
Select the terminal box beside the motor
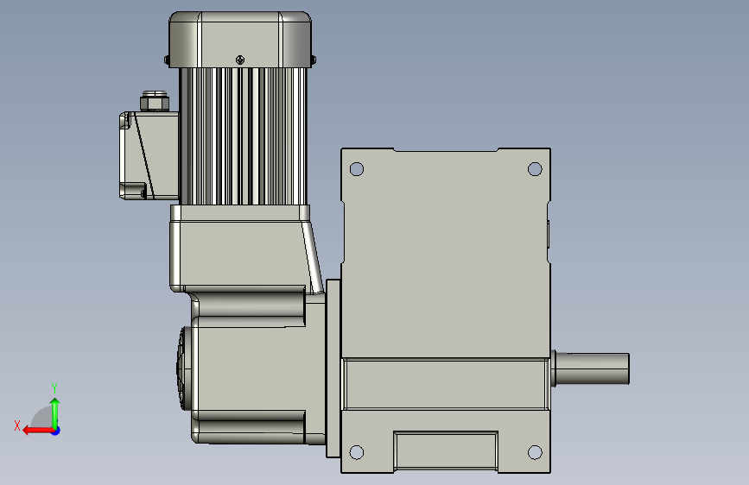click(149, 155)
